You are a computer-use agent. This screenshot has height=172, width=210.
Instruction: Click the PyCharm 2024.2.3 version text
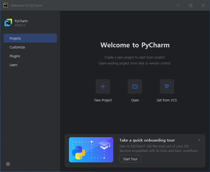[20, 25]
